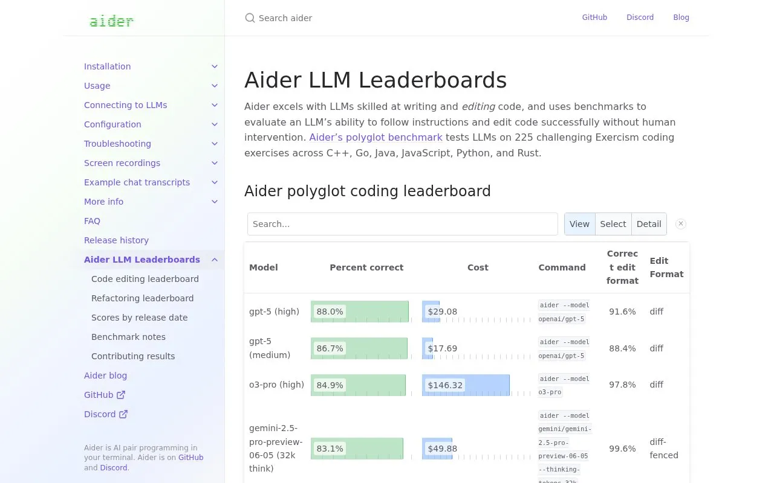Screen dimensions: 774x483
Task: Open the Screen recordings page
Action: click(x=122, y=163)
